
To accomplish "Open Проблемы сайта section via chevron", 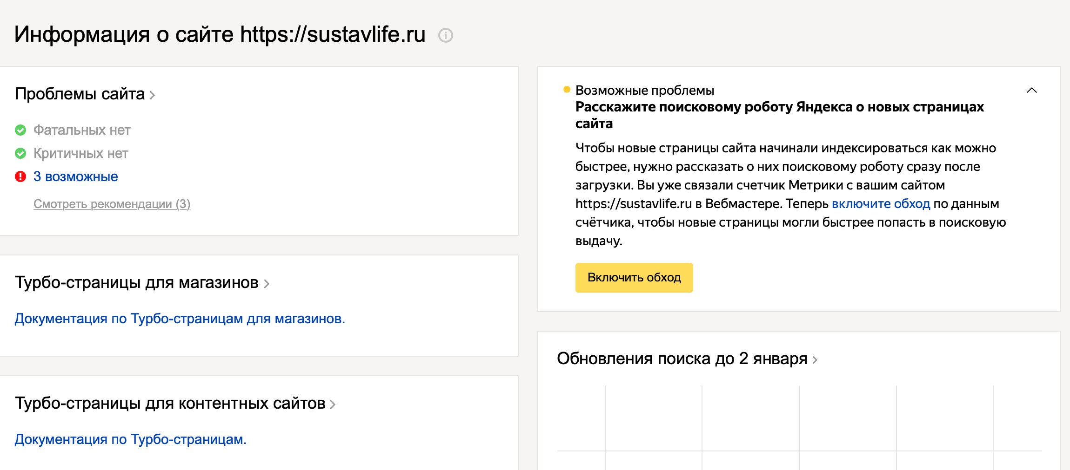I will [153, 95].
